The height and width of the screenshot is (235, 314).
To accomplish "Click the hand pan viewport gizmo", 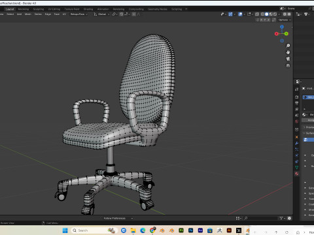I will point(288,52).
